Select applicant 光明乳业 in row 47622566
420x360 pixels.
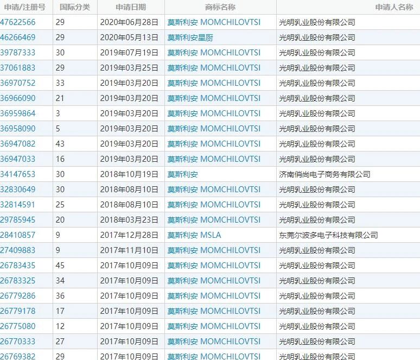tap(317, 22)
